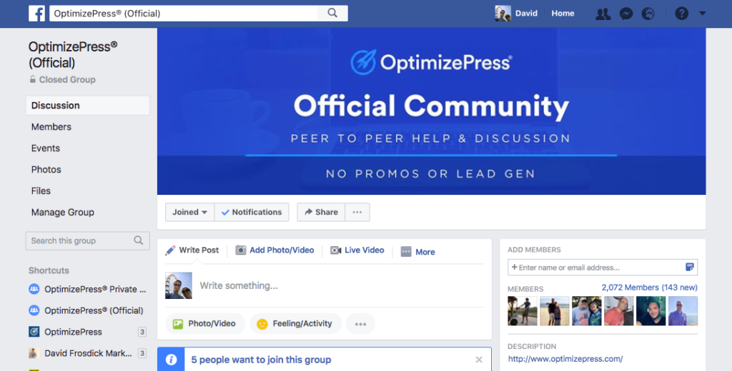The height and width of the screenshot is (371, 732).
Task: Open the http://www.optimizepress.com/ description link
Action: point(565,359)
